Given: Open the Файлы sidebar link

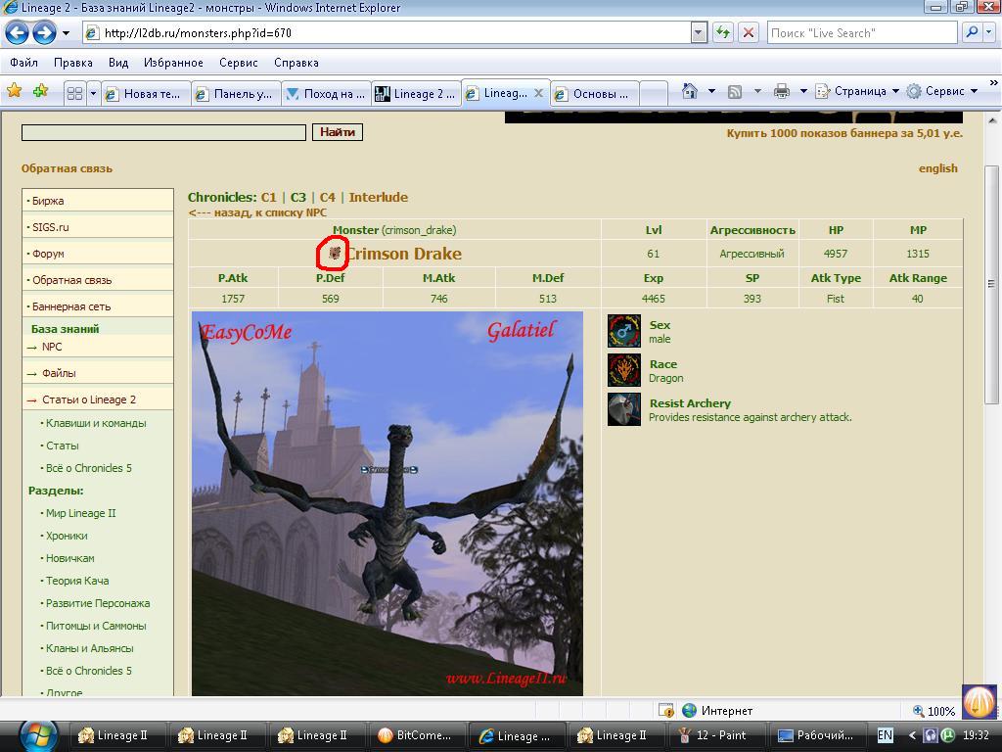Looking at the screenshot, I should (x=59, y=373).
